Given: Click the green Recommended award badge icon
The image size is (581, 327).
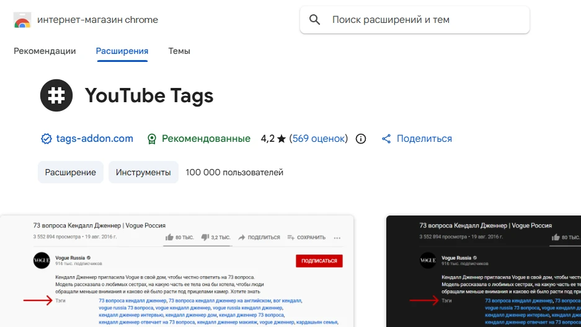Looking at the screenshot, I should [151, 139].
